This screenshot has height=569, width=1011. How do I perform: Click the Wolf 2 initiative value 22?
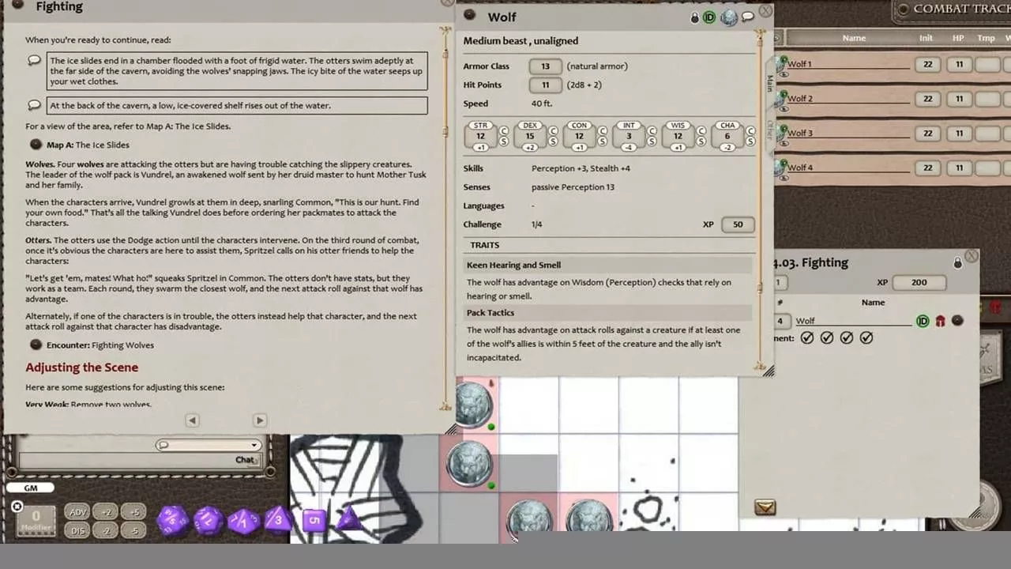tap(927, 99)
